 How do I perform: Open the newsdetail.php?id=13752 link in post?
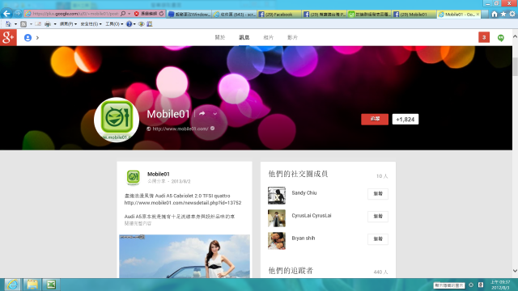(x=183, y=203)
